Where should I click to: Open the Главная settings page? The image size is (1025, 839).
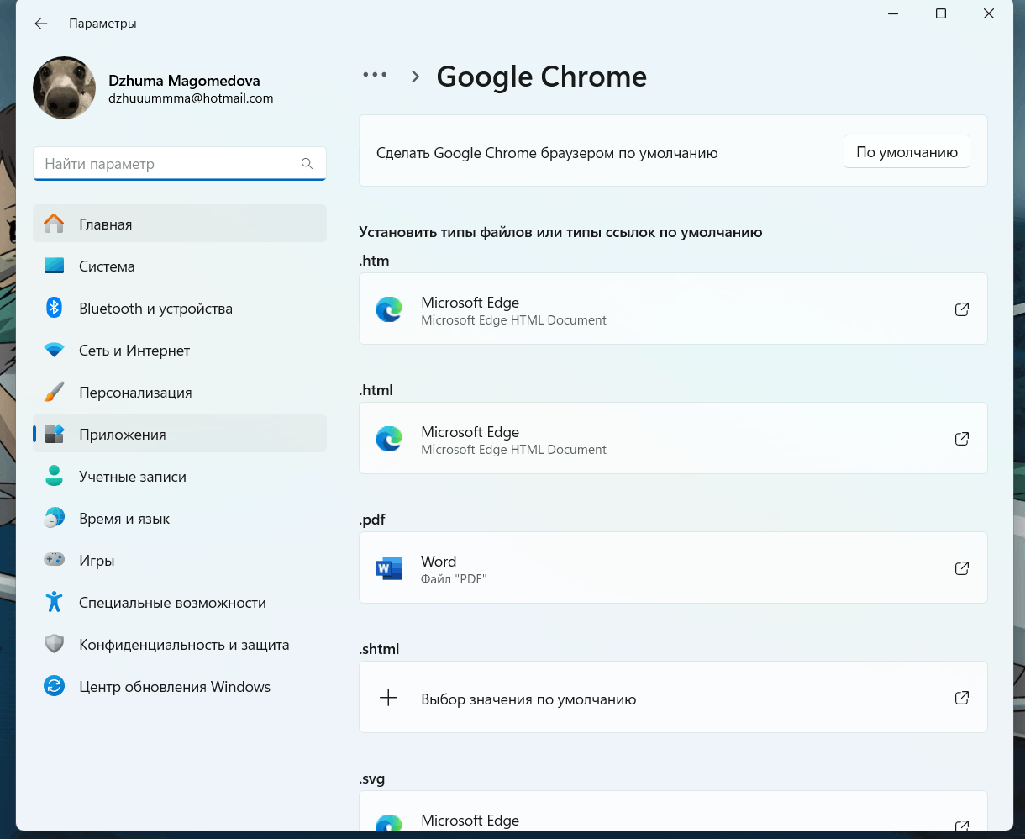click(x=180, y=224)
